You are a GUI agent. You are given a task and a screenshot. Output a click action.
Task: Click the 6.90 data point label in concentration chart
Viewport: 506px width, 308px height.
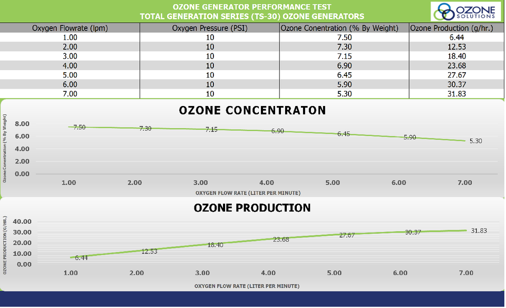[278, 131]
